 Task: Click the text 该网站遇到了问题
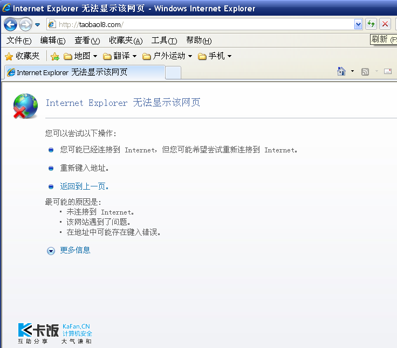pos(99,222)
